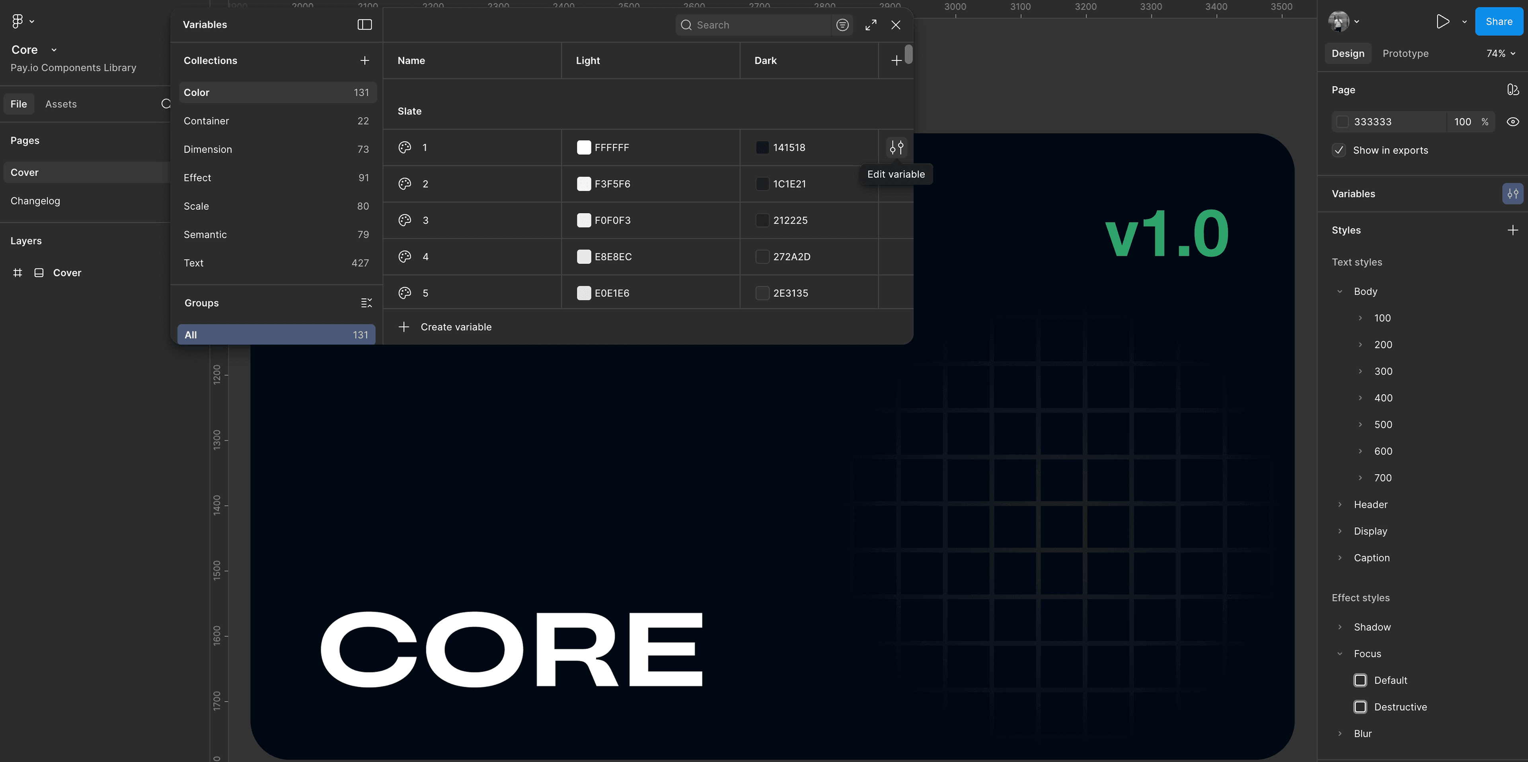
Task: Open the variables icon in the Design panel
Action: point(1512,194)
